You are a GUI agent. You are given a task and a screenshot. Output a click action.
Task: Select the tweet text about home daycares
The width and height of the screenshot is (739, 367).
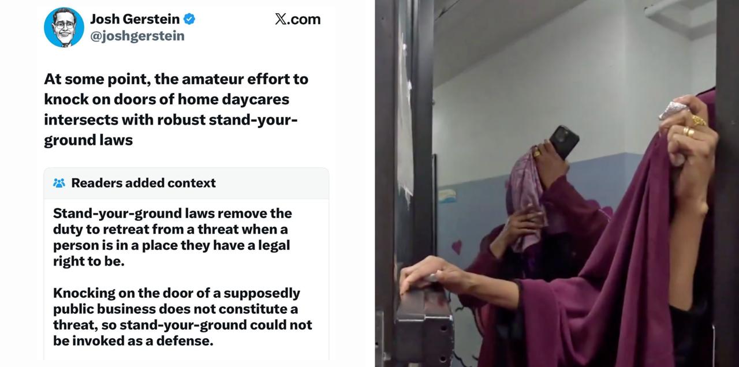176,110
